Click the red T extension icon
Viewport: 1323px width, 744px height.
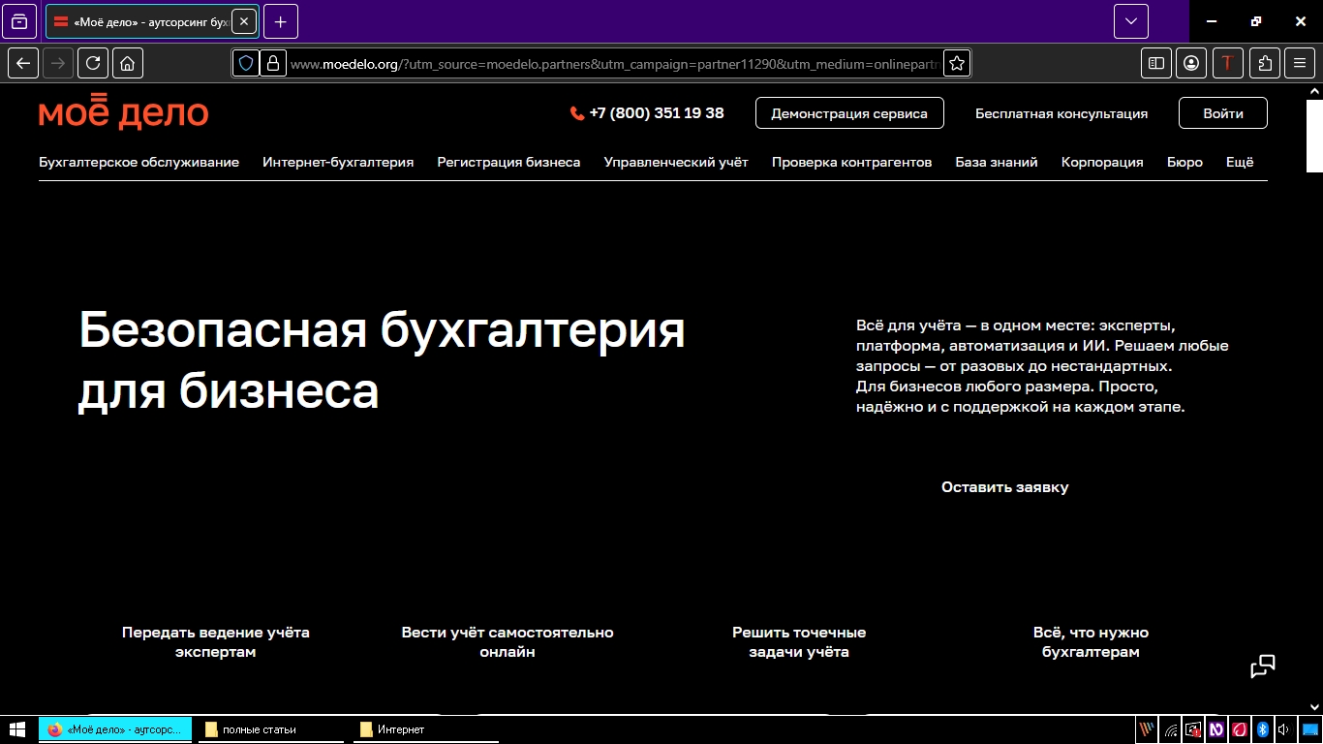coord(1228,63)
